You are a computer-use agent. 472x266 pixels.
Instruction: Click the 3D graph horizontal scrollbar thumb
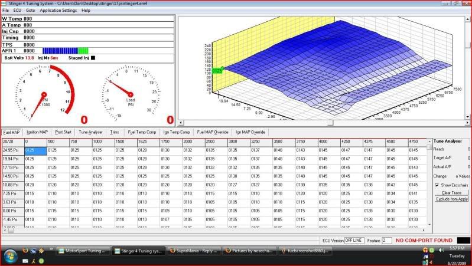tap(330, 123)
